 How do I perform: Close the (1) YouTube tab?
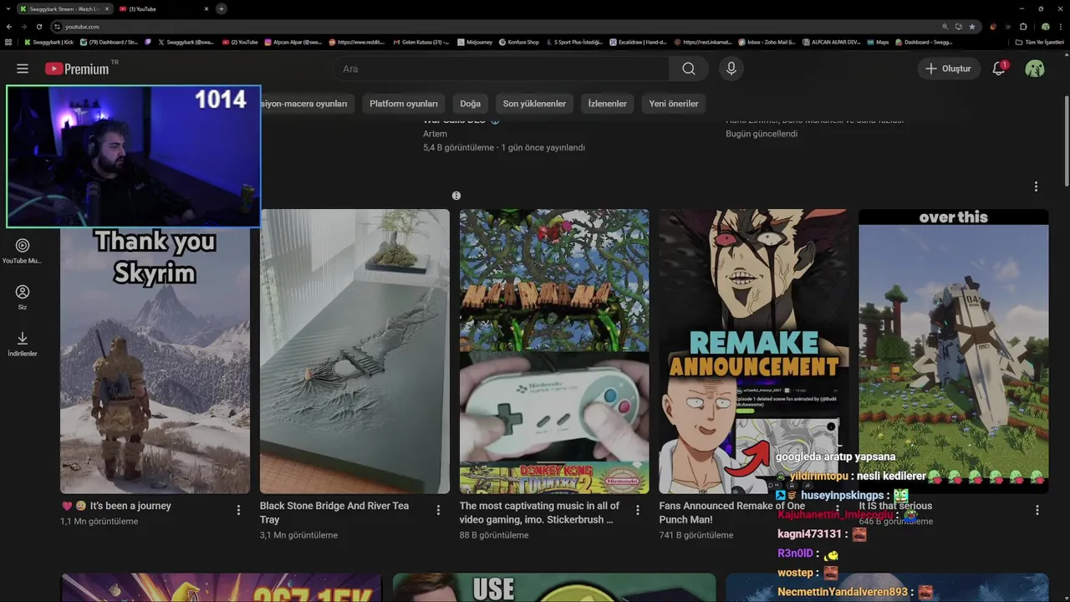(206, 8)
